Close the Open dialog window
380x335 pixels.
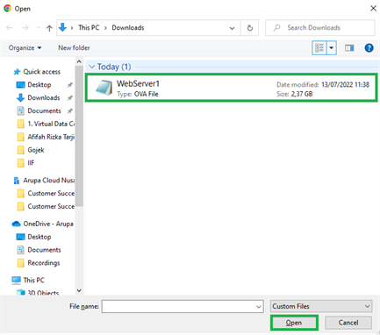[373, 8]
